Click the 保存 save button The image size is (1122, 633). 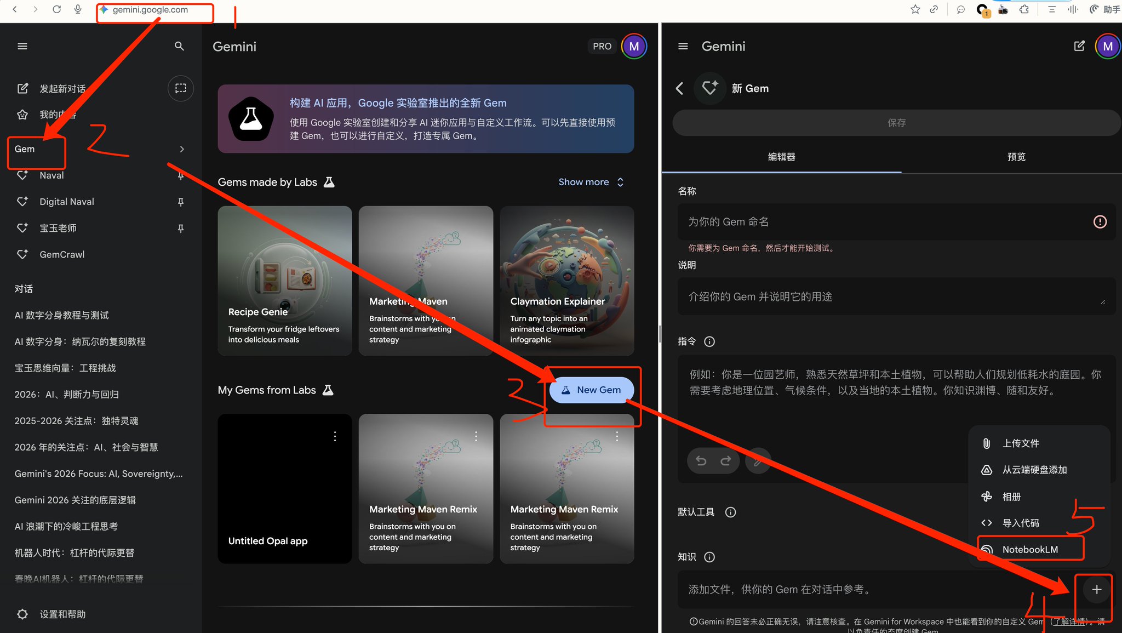click(x=896, y=123)
